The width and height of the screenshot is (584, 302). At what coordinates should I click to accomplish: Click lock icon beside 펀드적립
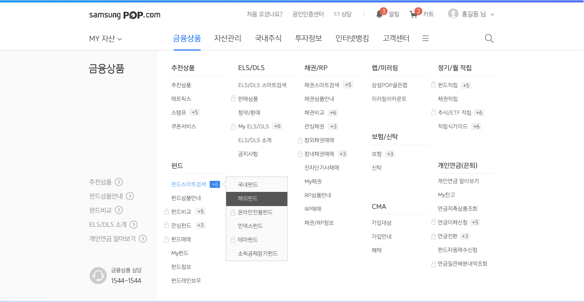coord(434,85)
